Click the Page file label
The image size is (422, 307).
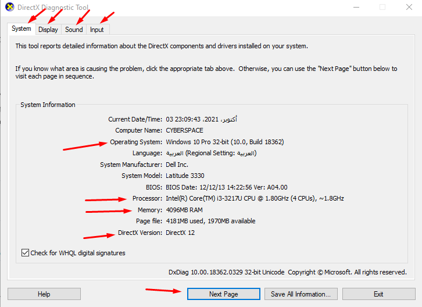[x=149, y=221]
